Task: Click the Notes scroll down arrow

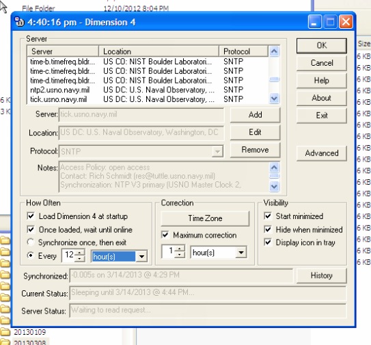Action: pyautogui.click(x=274, y=186)
